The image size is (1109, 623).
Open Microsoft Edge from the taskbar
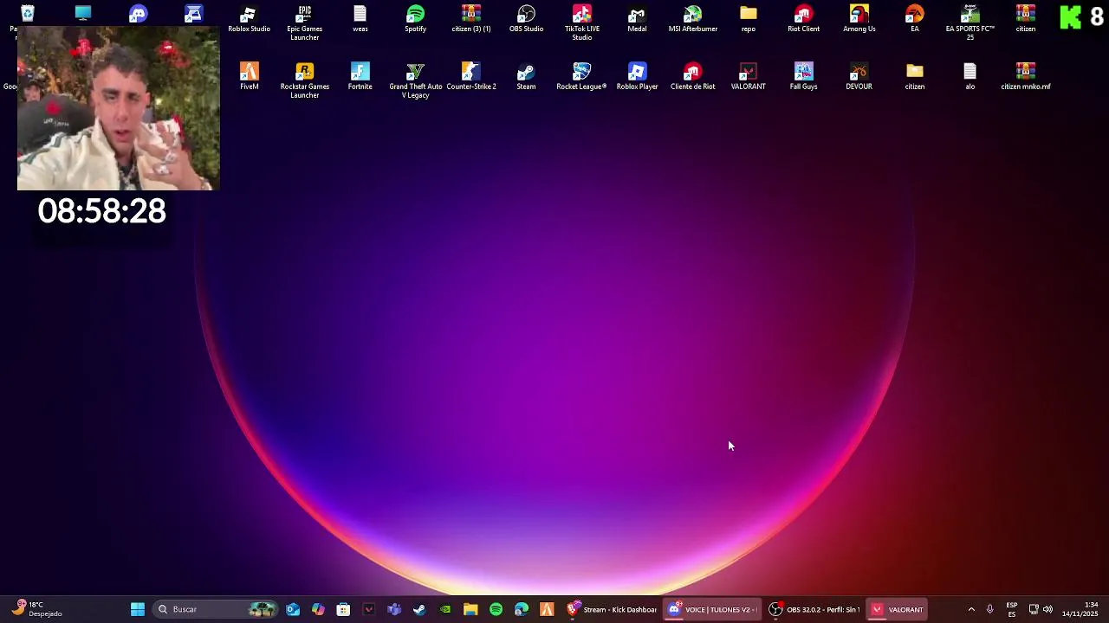[521, 609]
